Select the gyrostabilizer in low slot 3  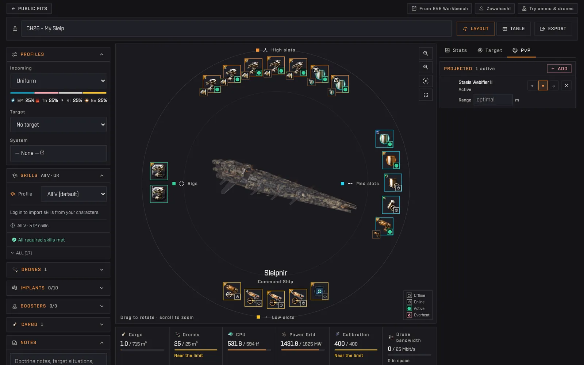point(276,300)
